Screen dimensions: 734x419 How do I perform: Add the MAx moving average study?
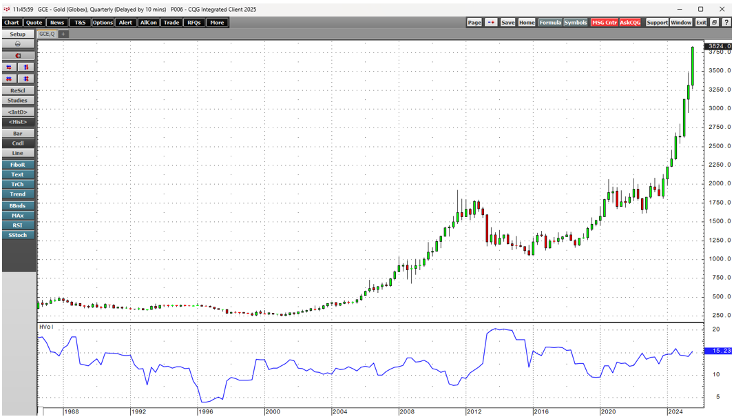[x=18, y=216]
